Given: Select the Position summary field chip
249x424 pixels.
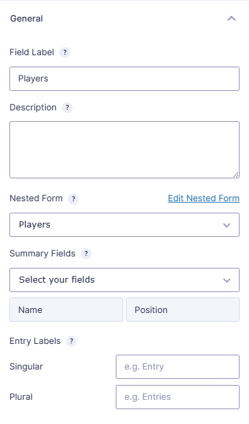Looking at the screenshot, I should pos(183,310).
